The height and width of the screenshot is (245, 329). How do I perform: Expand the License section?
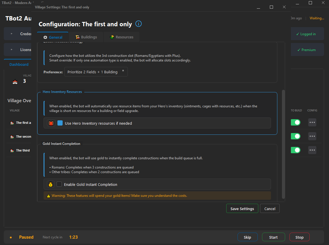[x=12, y=50]
